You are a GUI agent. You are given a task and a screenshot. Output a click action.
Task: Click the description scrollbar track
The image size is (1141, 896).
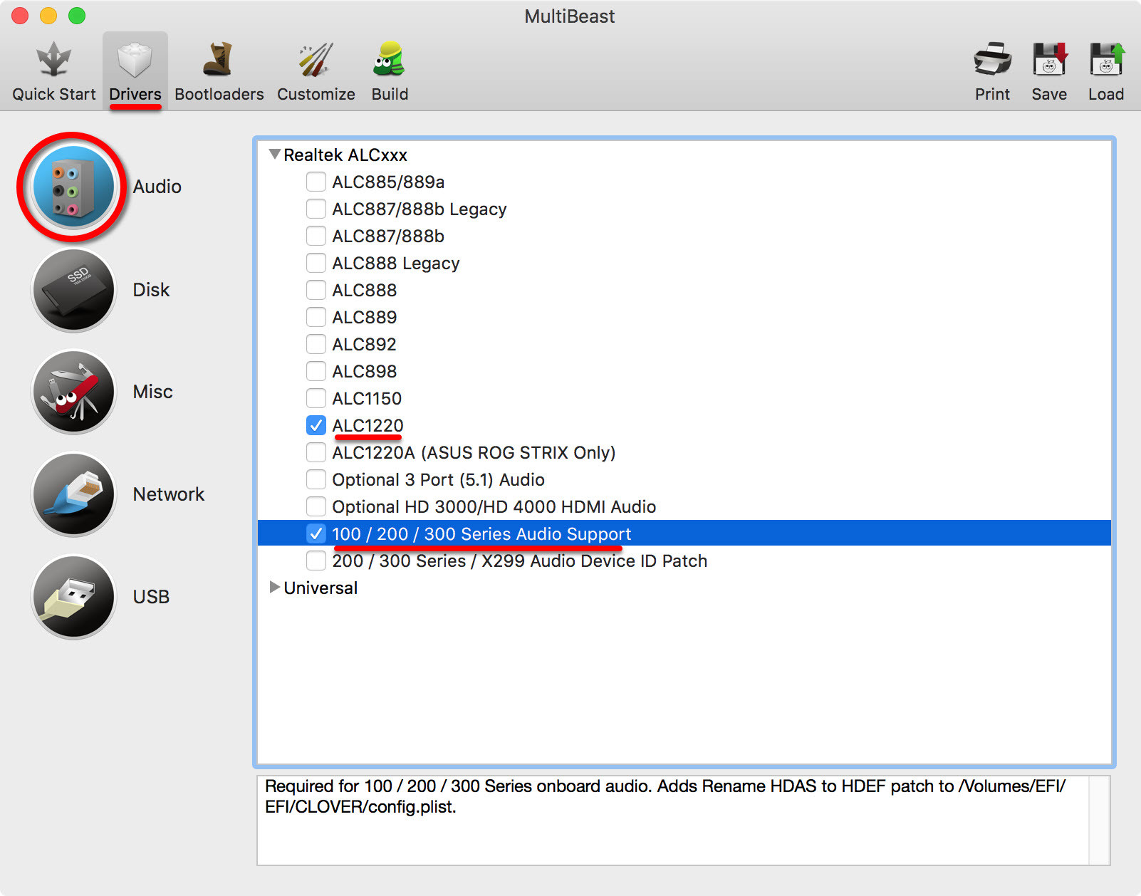(x=1099, y=821)
